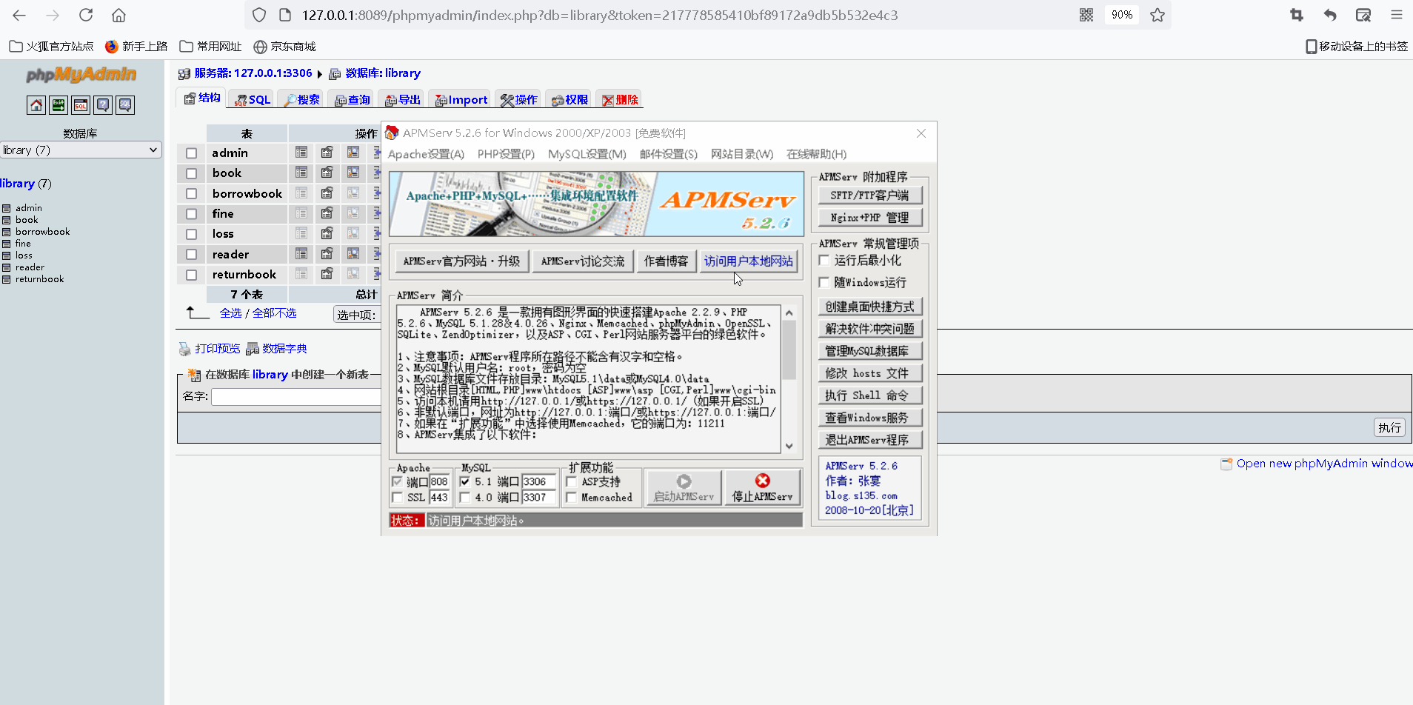
Task: Check the book table checkbox
Action: (192, 173)
